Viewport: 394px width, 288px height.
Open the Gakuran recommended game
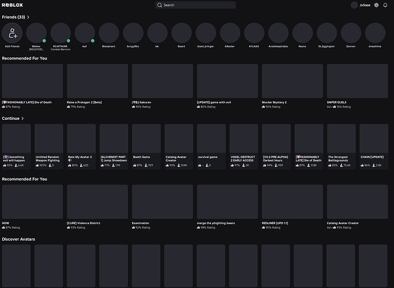(x=162, y=86)
